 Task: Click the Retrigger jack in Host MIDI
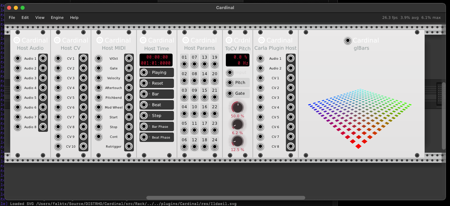(x=129, y=146)
